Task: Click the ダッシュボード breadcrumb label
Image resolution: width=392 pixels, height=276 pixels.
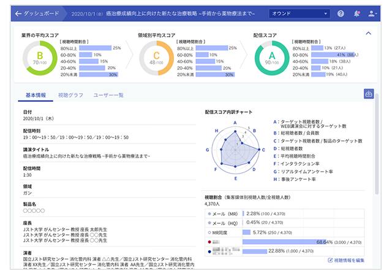Action: tap(41, 13)
